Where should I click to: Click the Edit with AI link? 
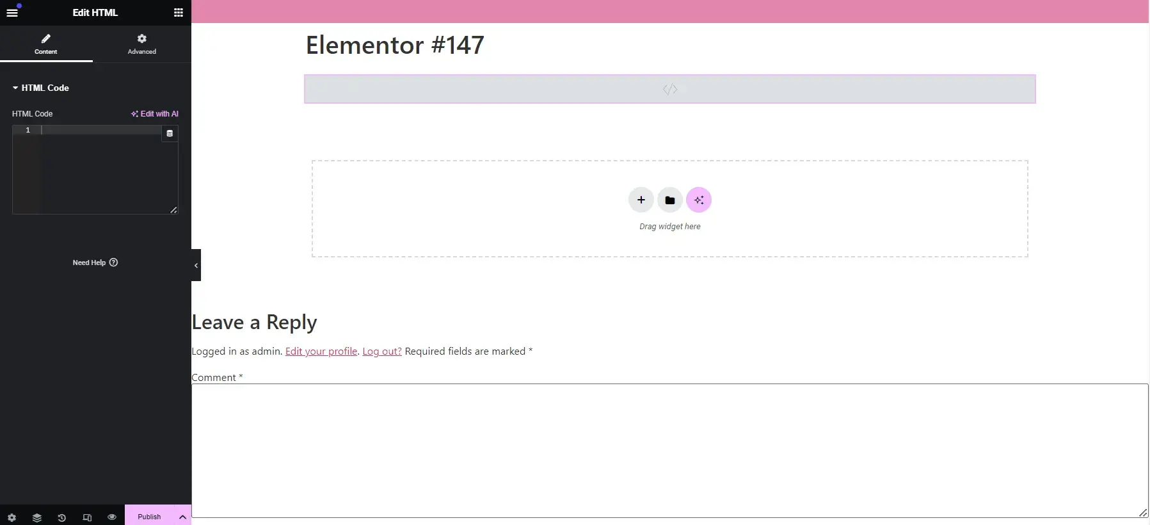(155, 113)
